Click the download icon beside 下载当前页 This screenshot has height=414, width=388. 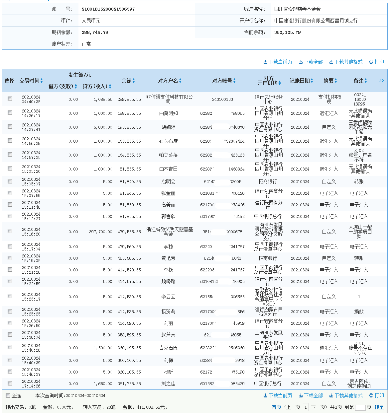pyautogui.click(x=265, y=62)
